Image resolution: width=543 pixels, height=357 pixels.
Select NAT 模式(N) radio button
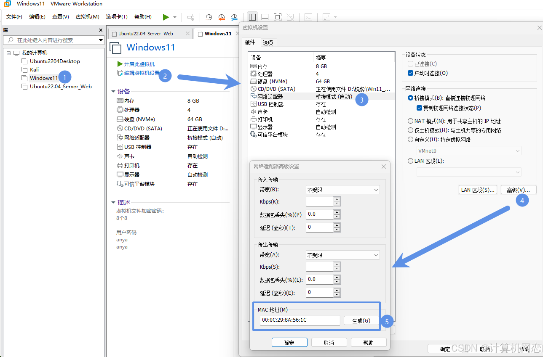[411, 121]
